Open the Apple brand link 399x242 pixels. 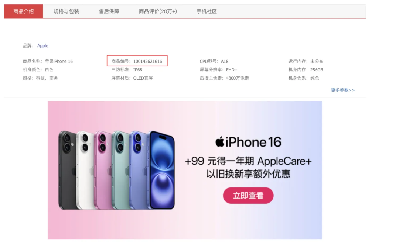pos(43,46)
